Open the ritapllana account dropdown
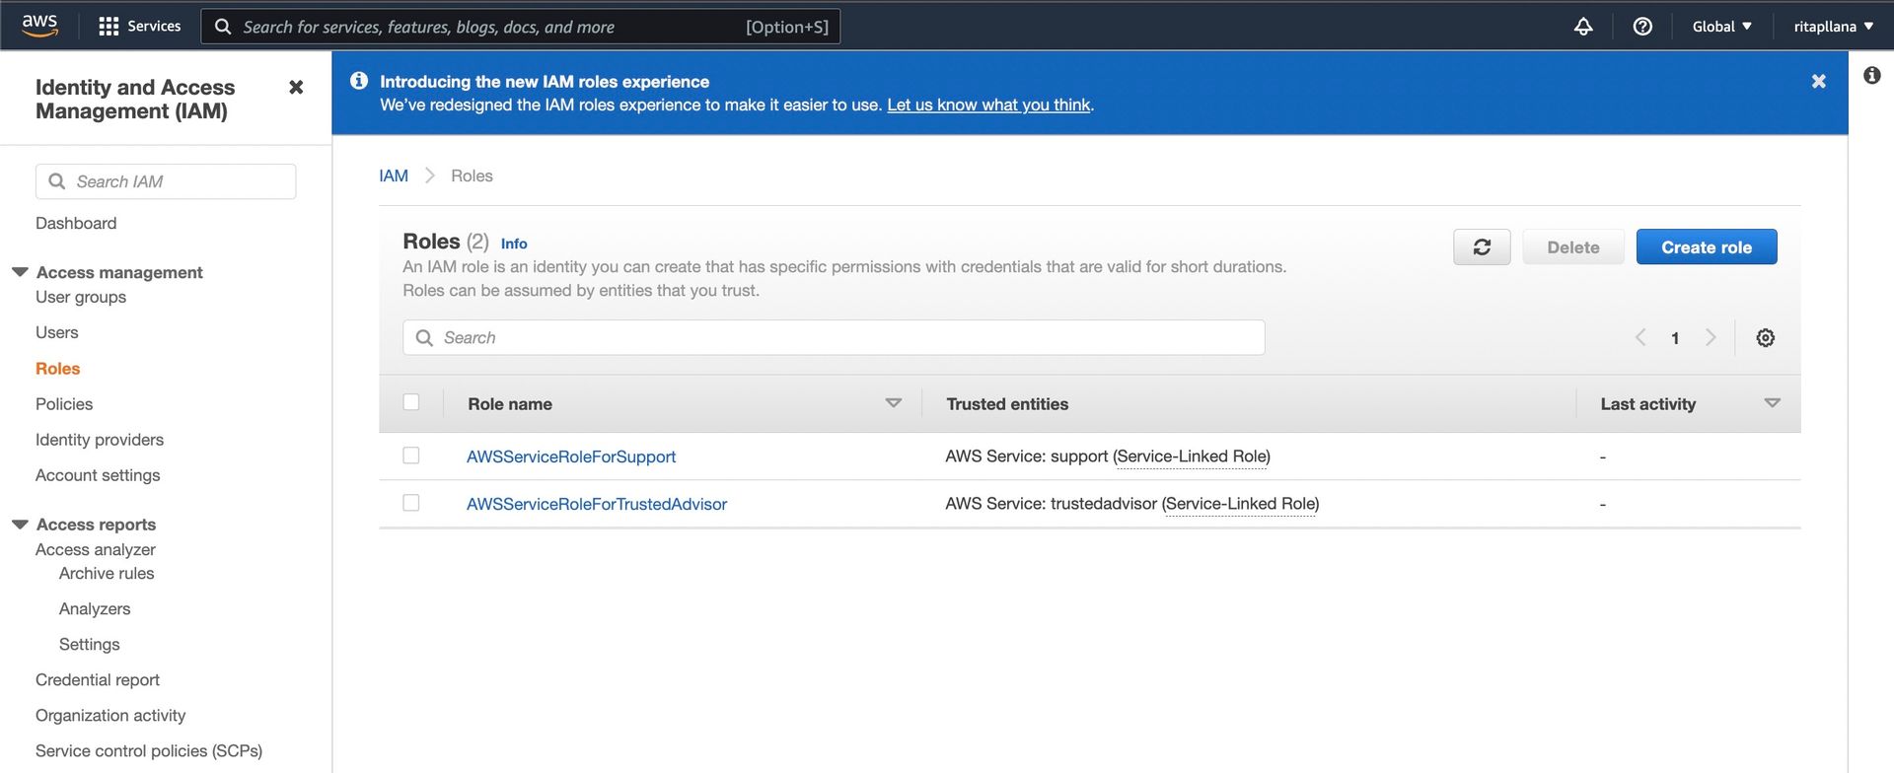The image size is (1894, 773). pos(1833,27)
